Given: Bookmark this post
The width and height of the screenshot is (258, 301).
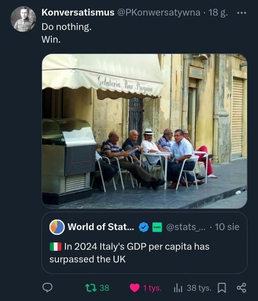Looking at the screenshot, I should coord(222,288).
